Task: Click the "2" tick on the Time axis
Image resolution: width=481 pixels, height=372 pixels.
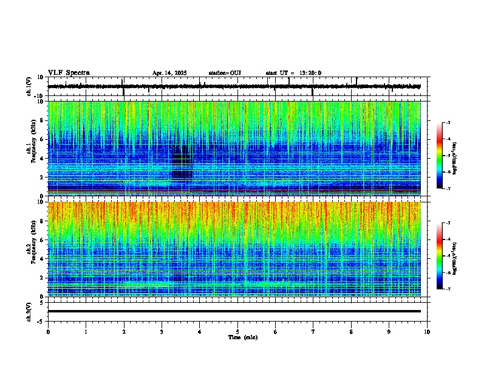Action: 124,332
